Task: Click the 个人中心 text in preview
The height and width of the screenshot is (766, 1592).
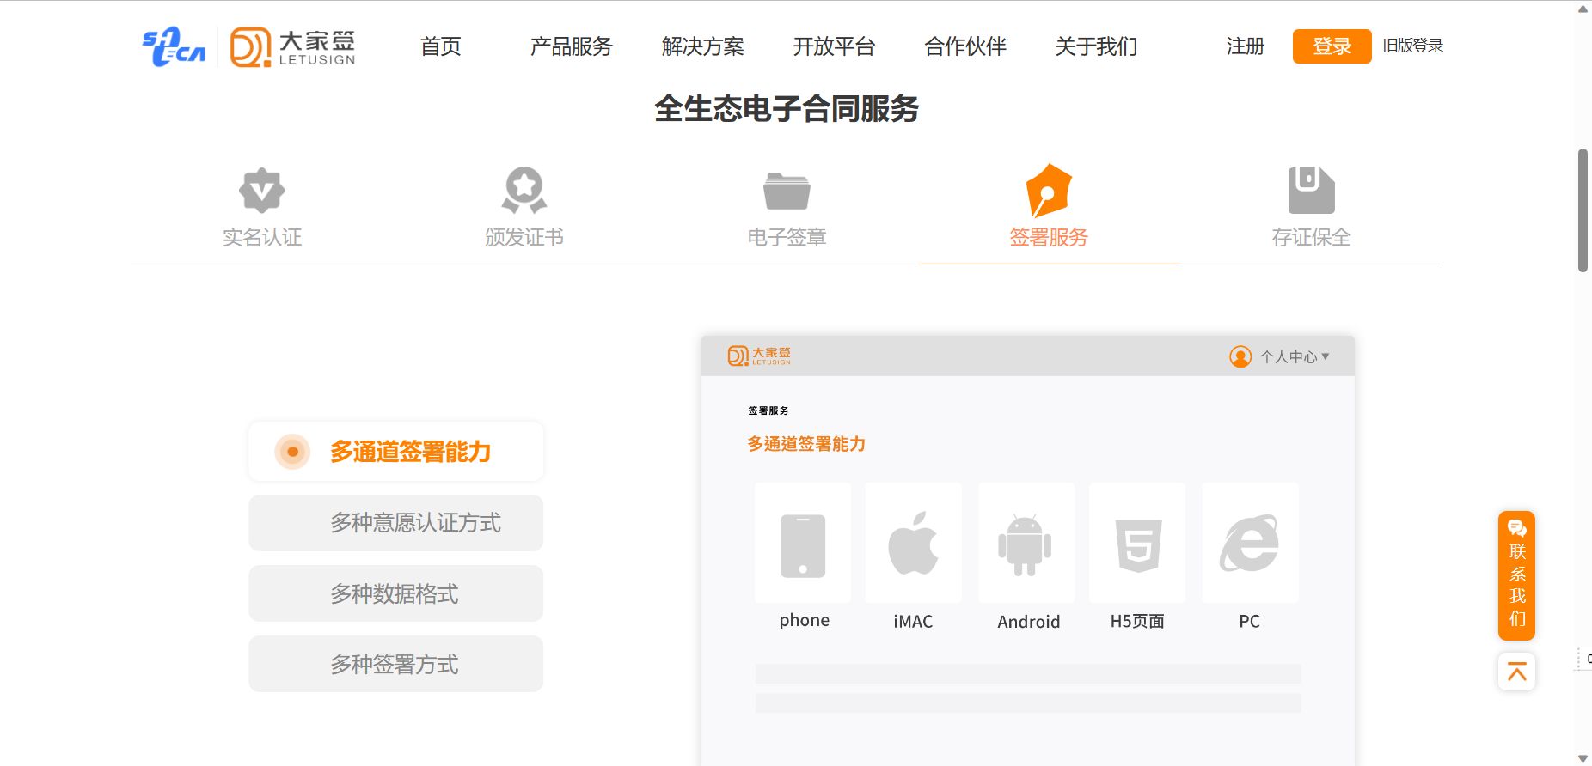Action: coord(1289,356)
